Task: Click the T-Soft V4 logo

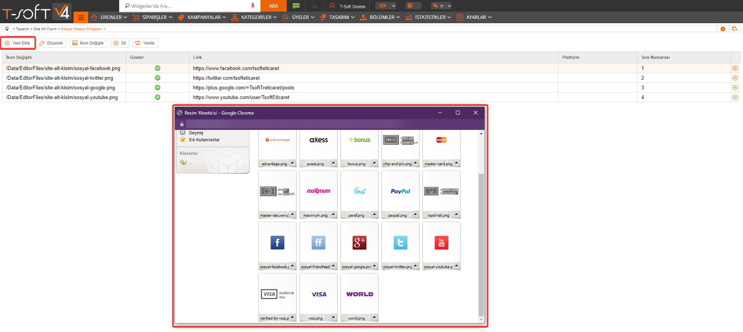Action: [x=36, y=12]
